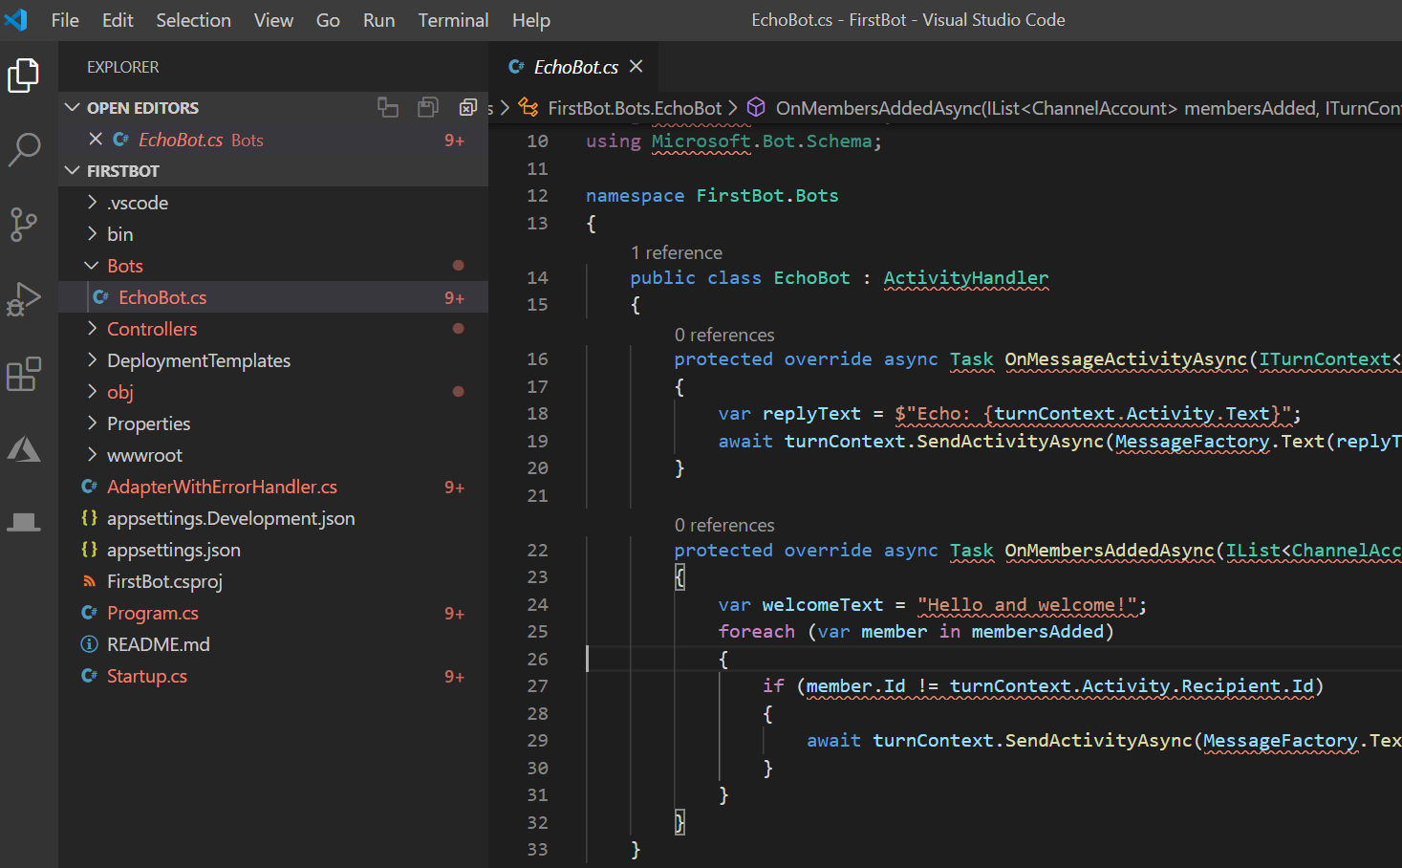
Task: Open the Extensions view
Action: [x=24, y=374]
